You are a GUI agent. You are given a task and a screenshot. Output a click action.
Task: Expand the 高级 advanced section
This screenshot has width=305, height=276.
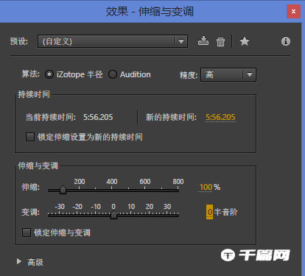pos(19,261)
